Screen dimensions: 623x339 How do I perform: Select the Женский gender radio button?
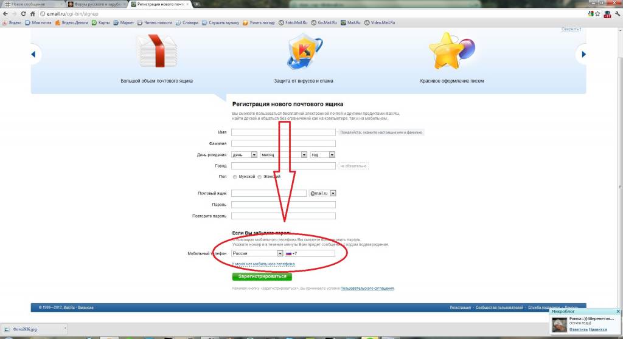pos(259,177)
